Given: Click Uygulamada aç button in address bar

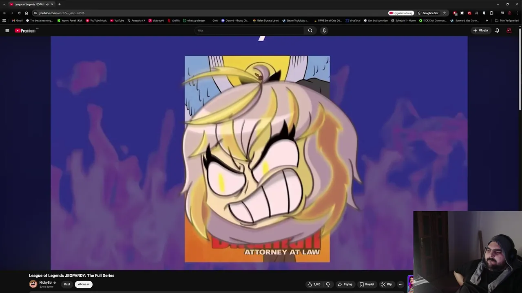Looking at the screenshot, I should tap(401, 13).
